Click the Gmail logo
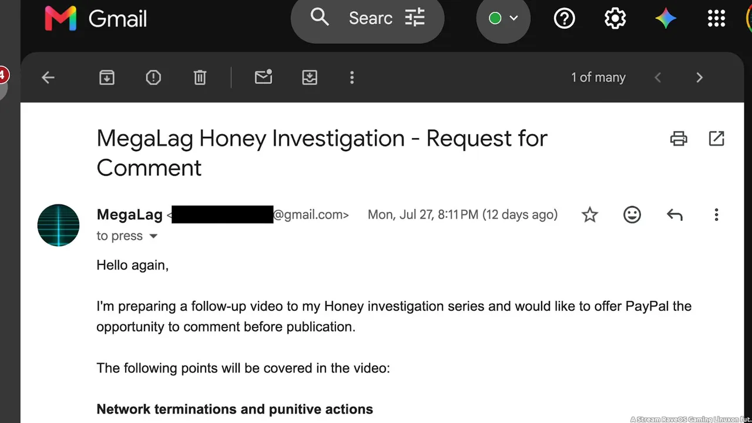This screenshot has height=423, width=752. coord(96,19)
